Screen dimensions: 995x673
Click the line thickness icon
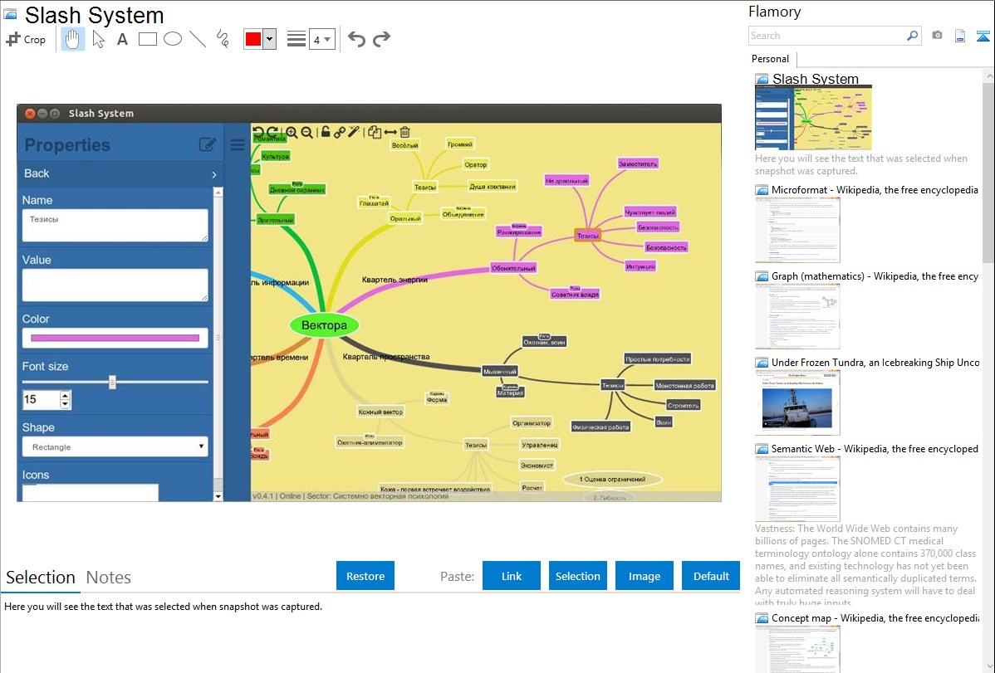point(297,39)
